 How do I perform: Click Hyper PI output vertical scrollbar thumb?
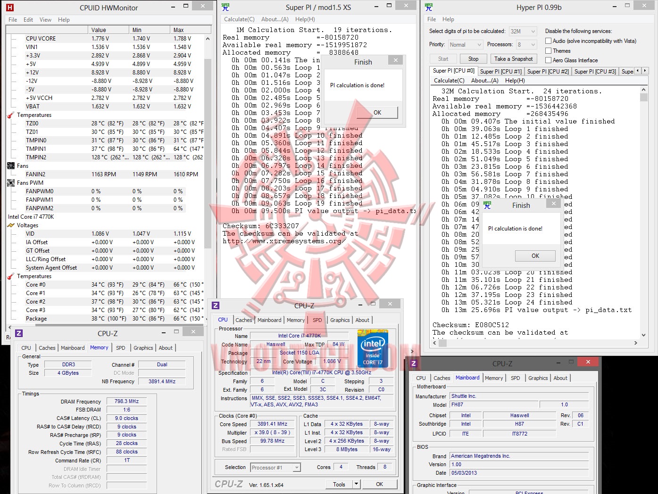tap(644, 97)
